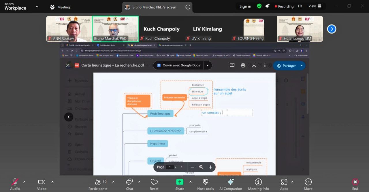
Task: Open the Meeting tab
Action: click(x=60, y=7)
